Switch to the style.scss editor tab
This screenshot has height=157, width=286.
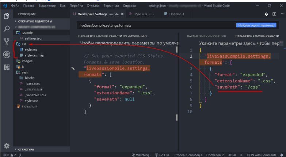pyautogui.click(x=144, y=14)
